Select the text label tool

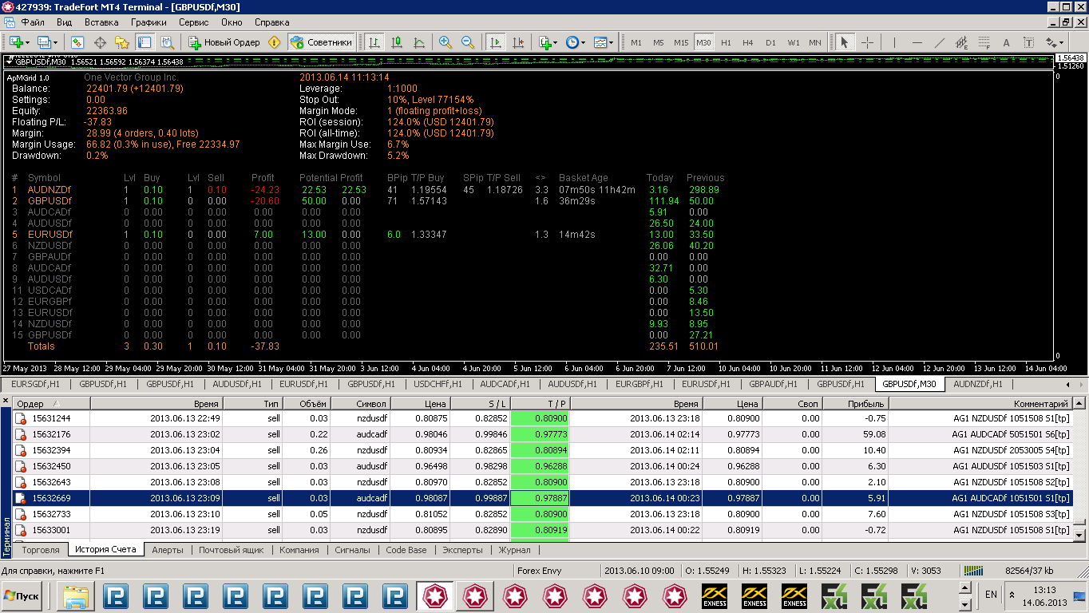1029,42
